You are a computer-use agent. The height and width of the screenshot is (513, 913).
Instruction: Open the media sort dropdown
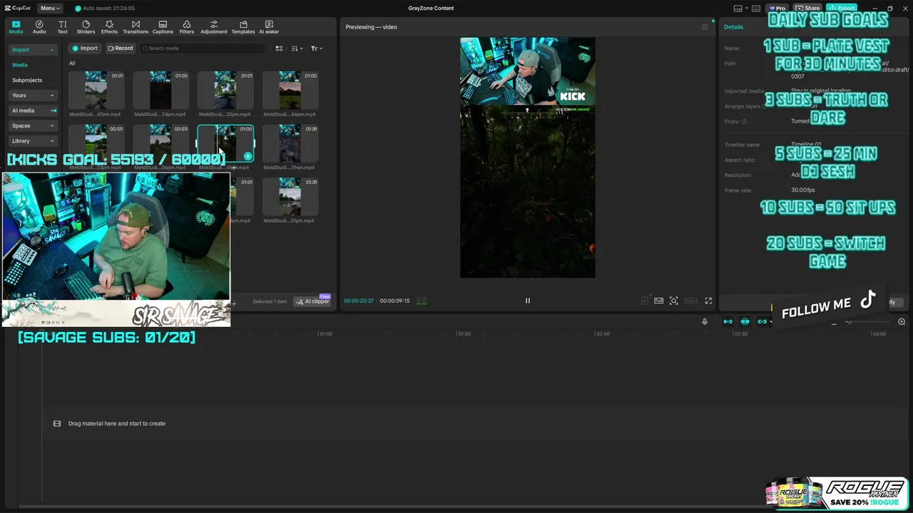[x=297, y=48]
